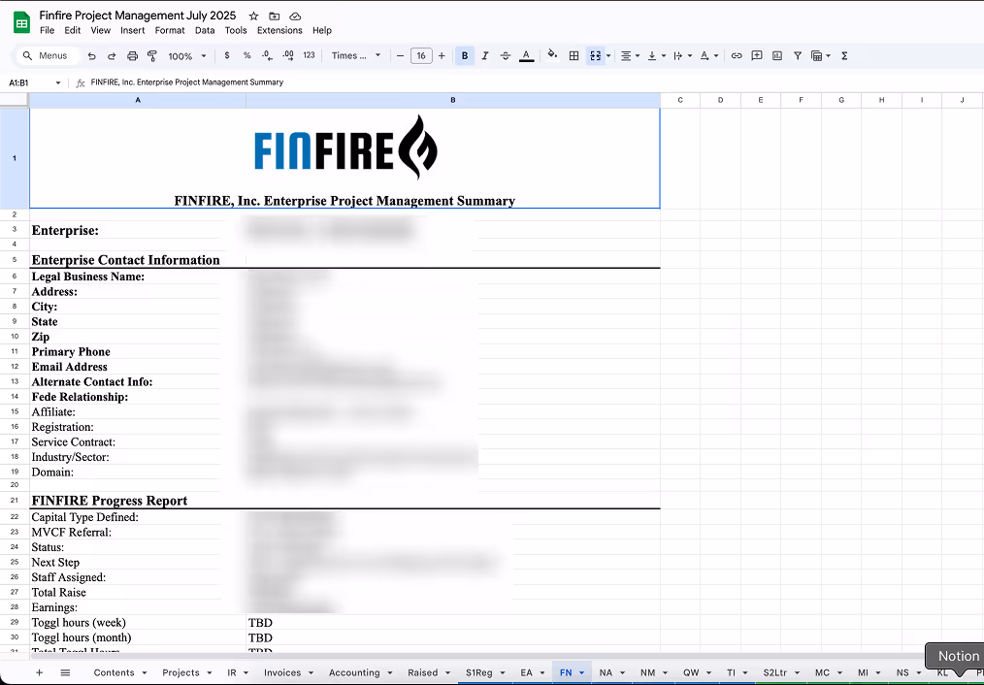Click the Redo arrow in toolbar

[112, 56]
